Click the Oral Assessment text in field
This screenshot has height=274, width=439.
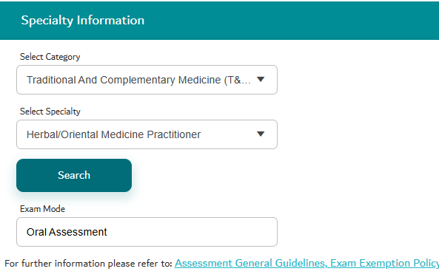click(67, 232)
